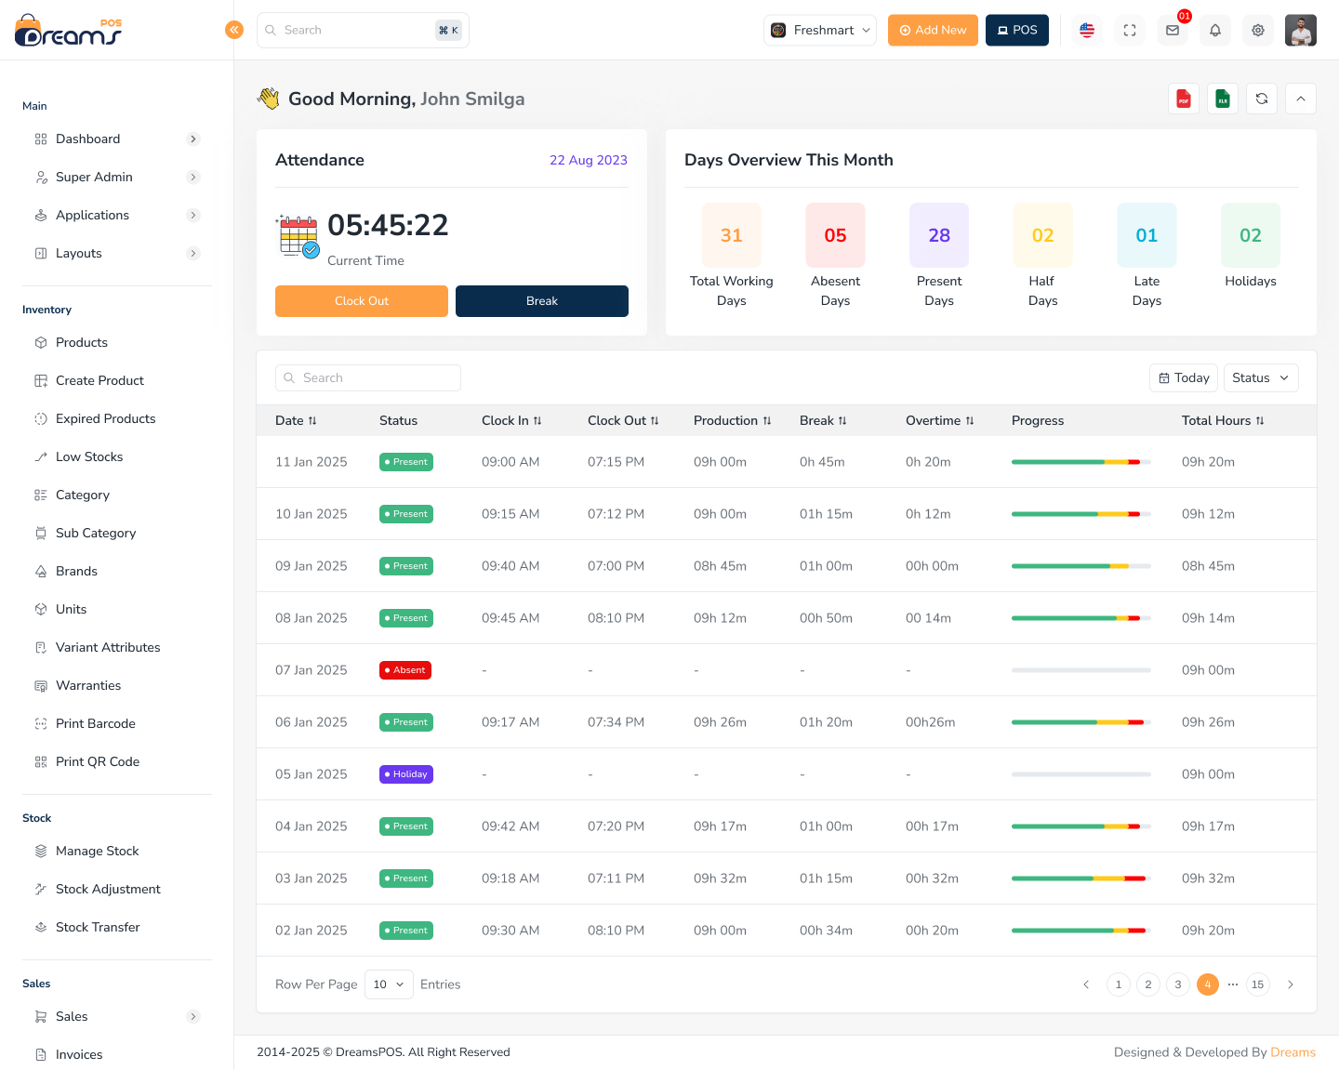Image resolution: width=1339 pixels, height=1070 pixels.
Task: Click the US flag language icon
Action: click(x=1086, y=30)
